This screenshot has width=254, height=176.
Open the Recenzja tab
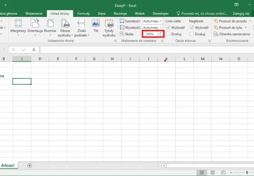[x=120, y=14]
